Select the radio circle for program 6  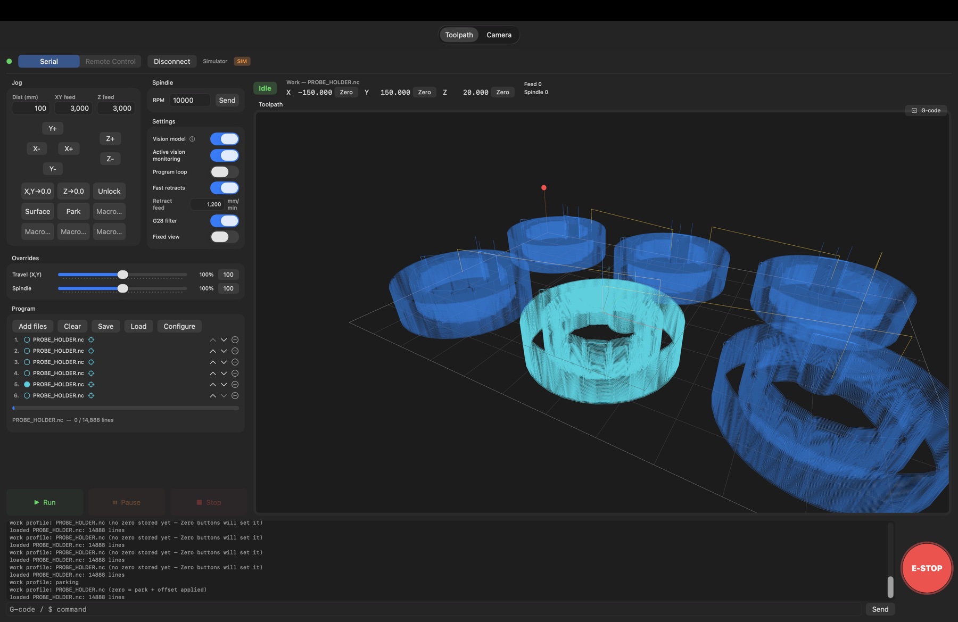pyautogui.click(x=27, y=395)
